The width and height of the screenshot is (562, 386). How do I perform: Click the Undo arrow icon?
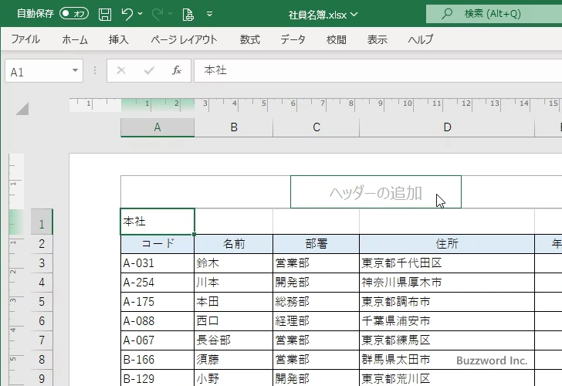coord(127,14)
